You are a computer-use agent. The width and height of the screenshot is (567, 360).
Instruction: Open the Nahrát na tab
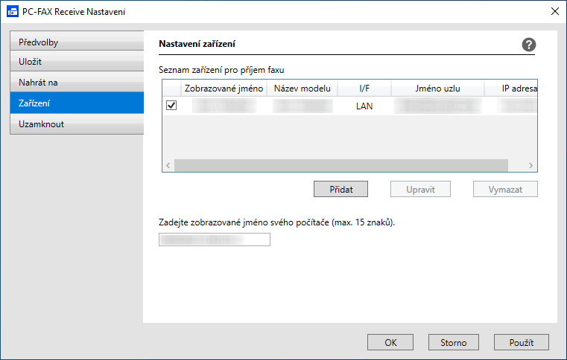pos(77,82)
